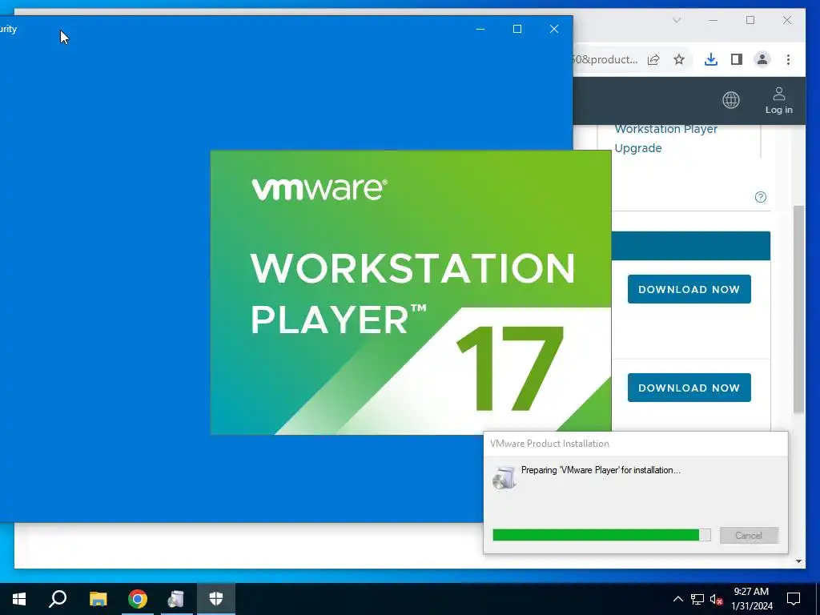The height and width of the screenshot is (615, 820).
Task: Open the language globe icon in the site header
Action: click(730, 99)
